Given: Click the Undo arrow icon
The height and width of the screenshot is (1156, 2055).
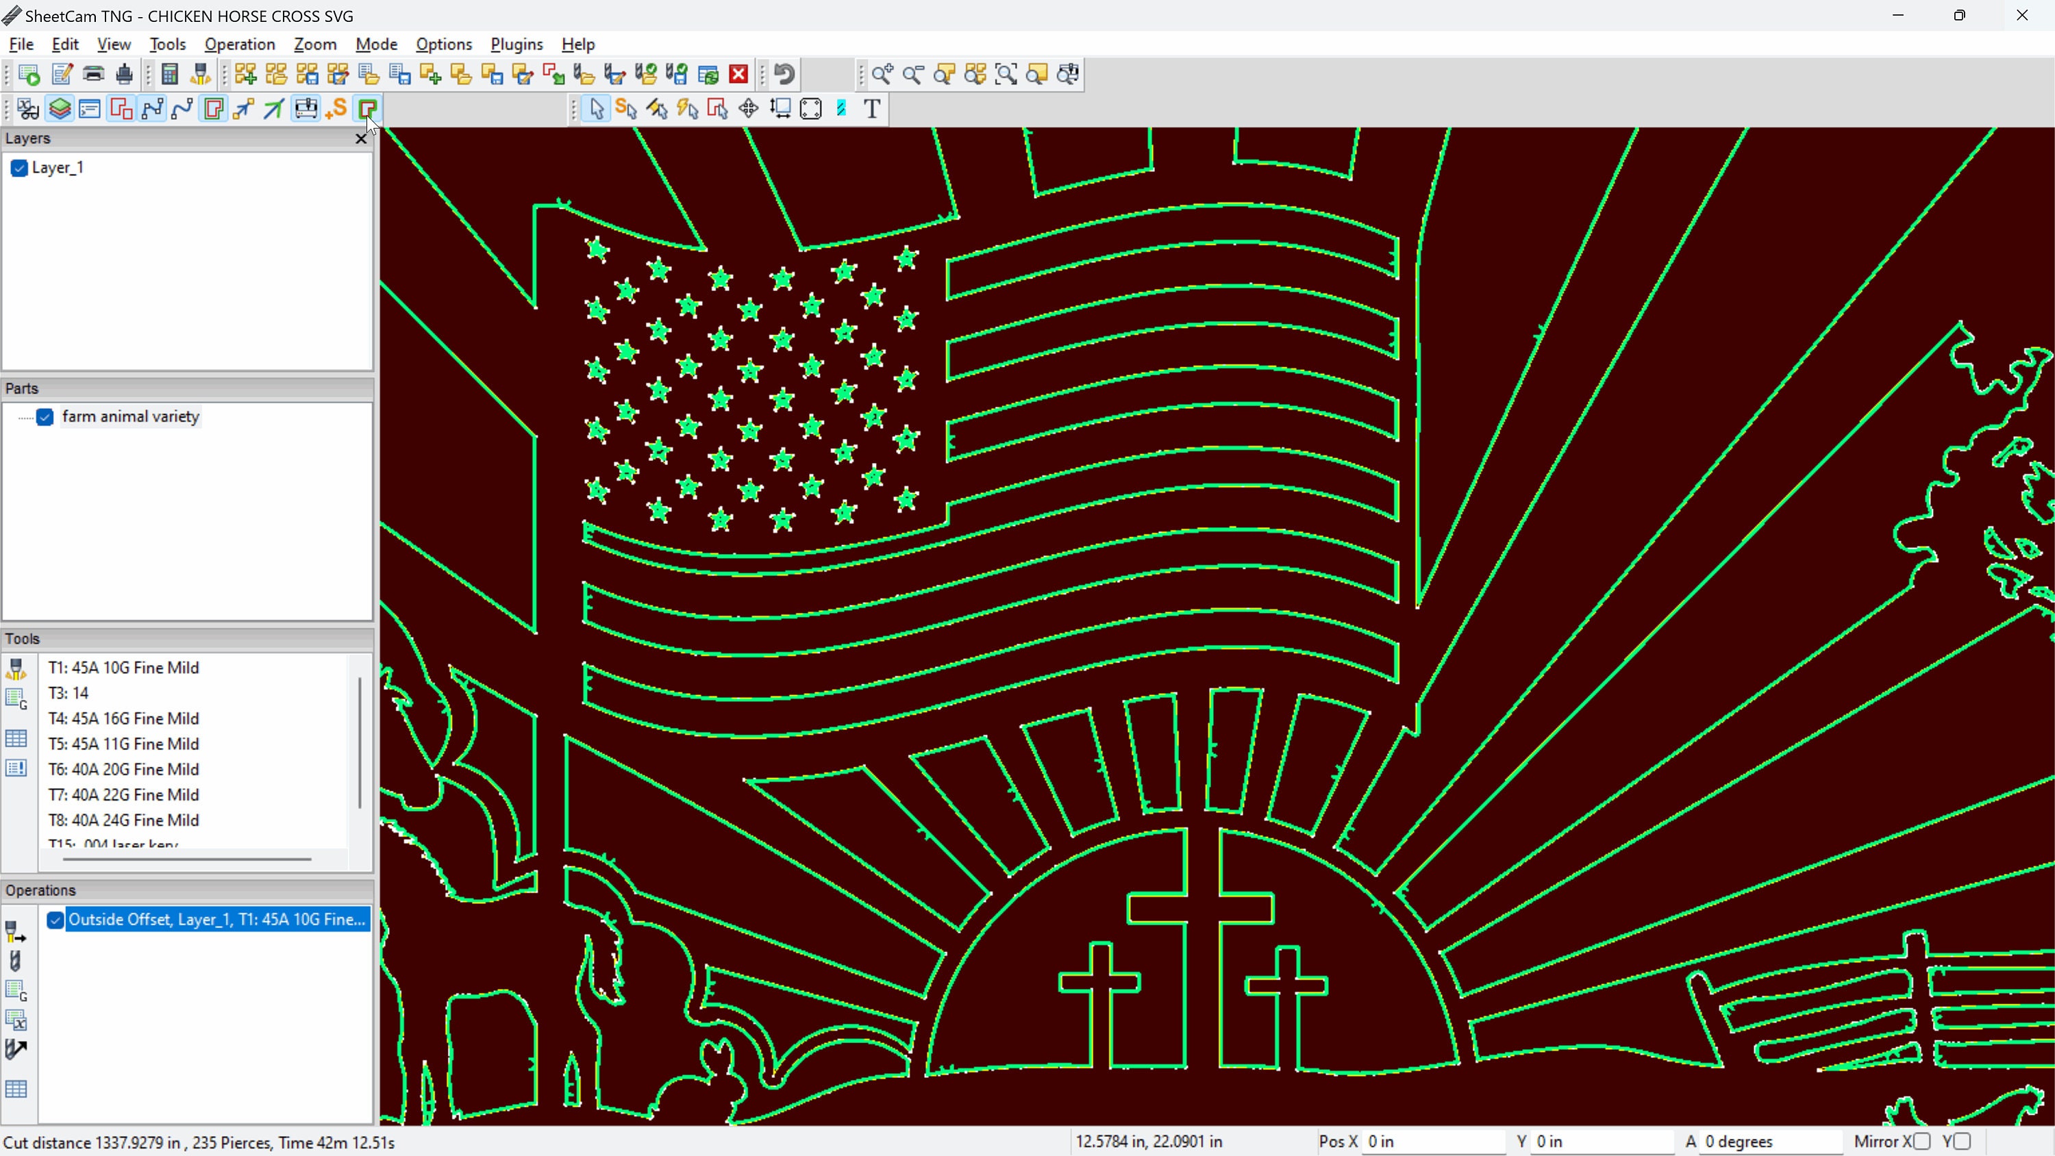Looking at the screenshot, I should (784, 73).
